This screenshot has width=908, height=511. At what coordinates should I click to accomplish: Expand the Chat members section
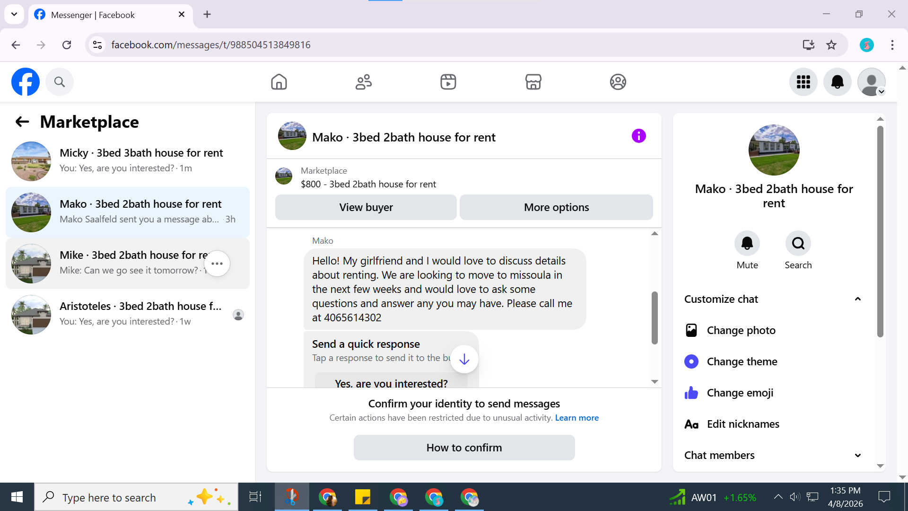tap(857, 455)
